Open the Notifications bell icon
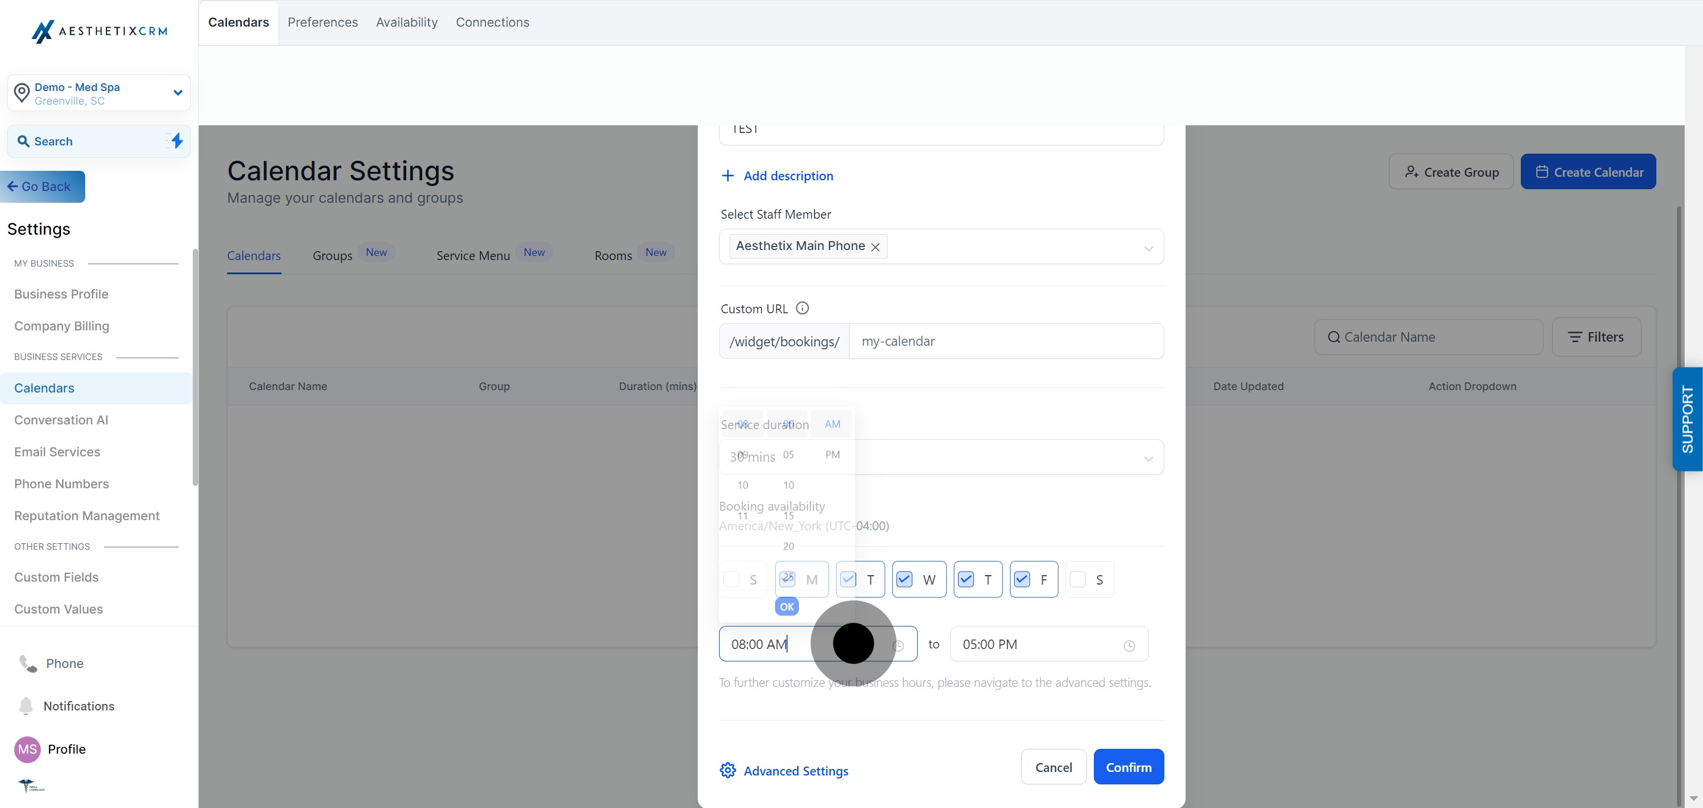Screen dimensions: 1703x808 (x=26, y=706)
